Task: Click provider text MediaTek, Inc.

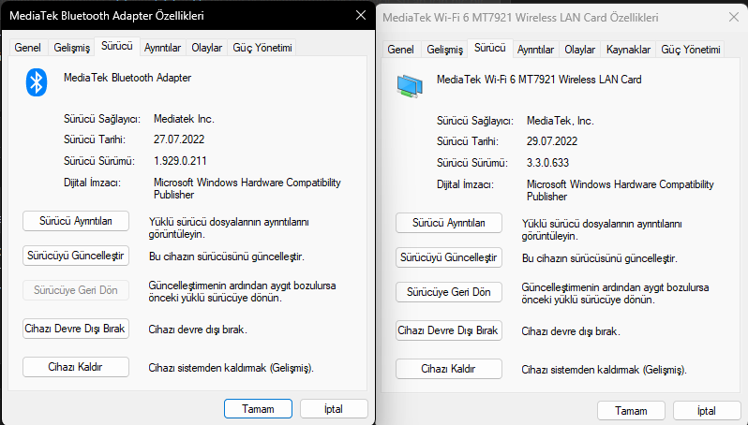Action: (x=560, y=121)
